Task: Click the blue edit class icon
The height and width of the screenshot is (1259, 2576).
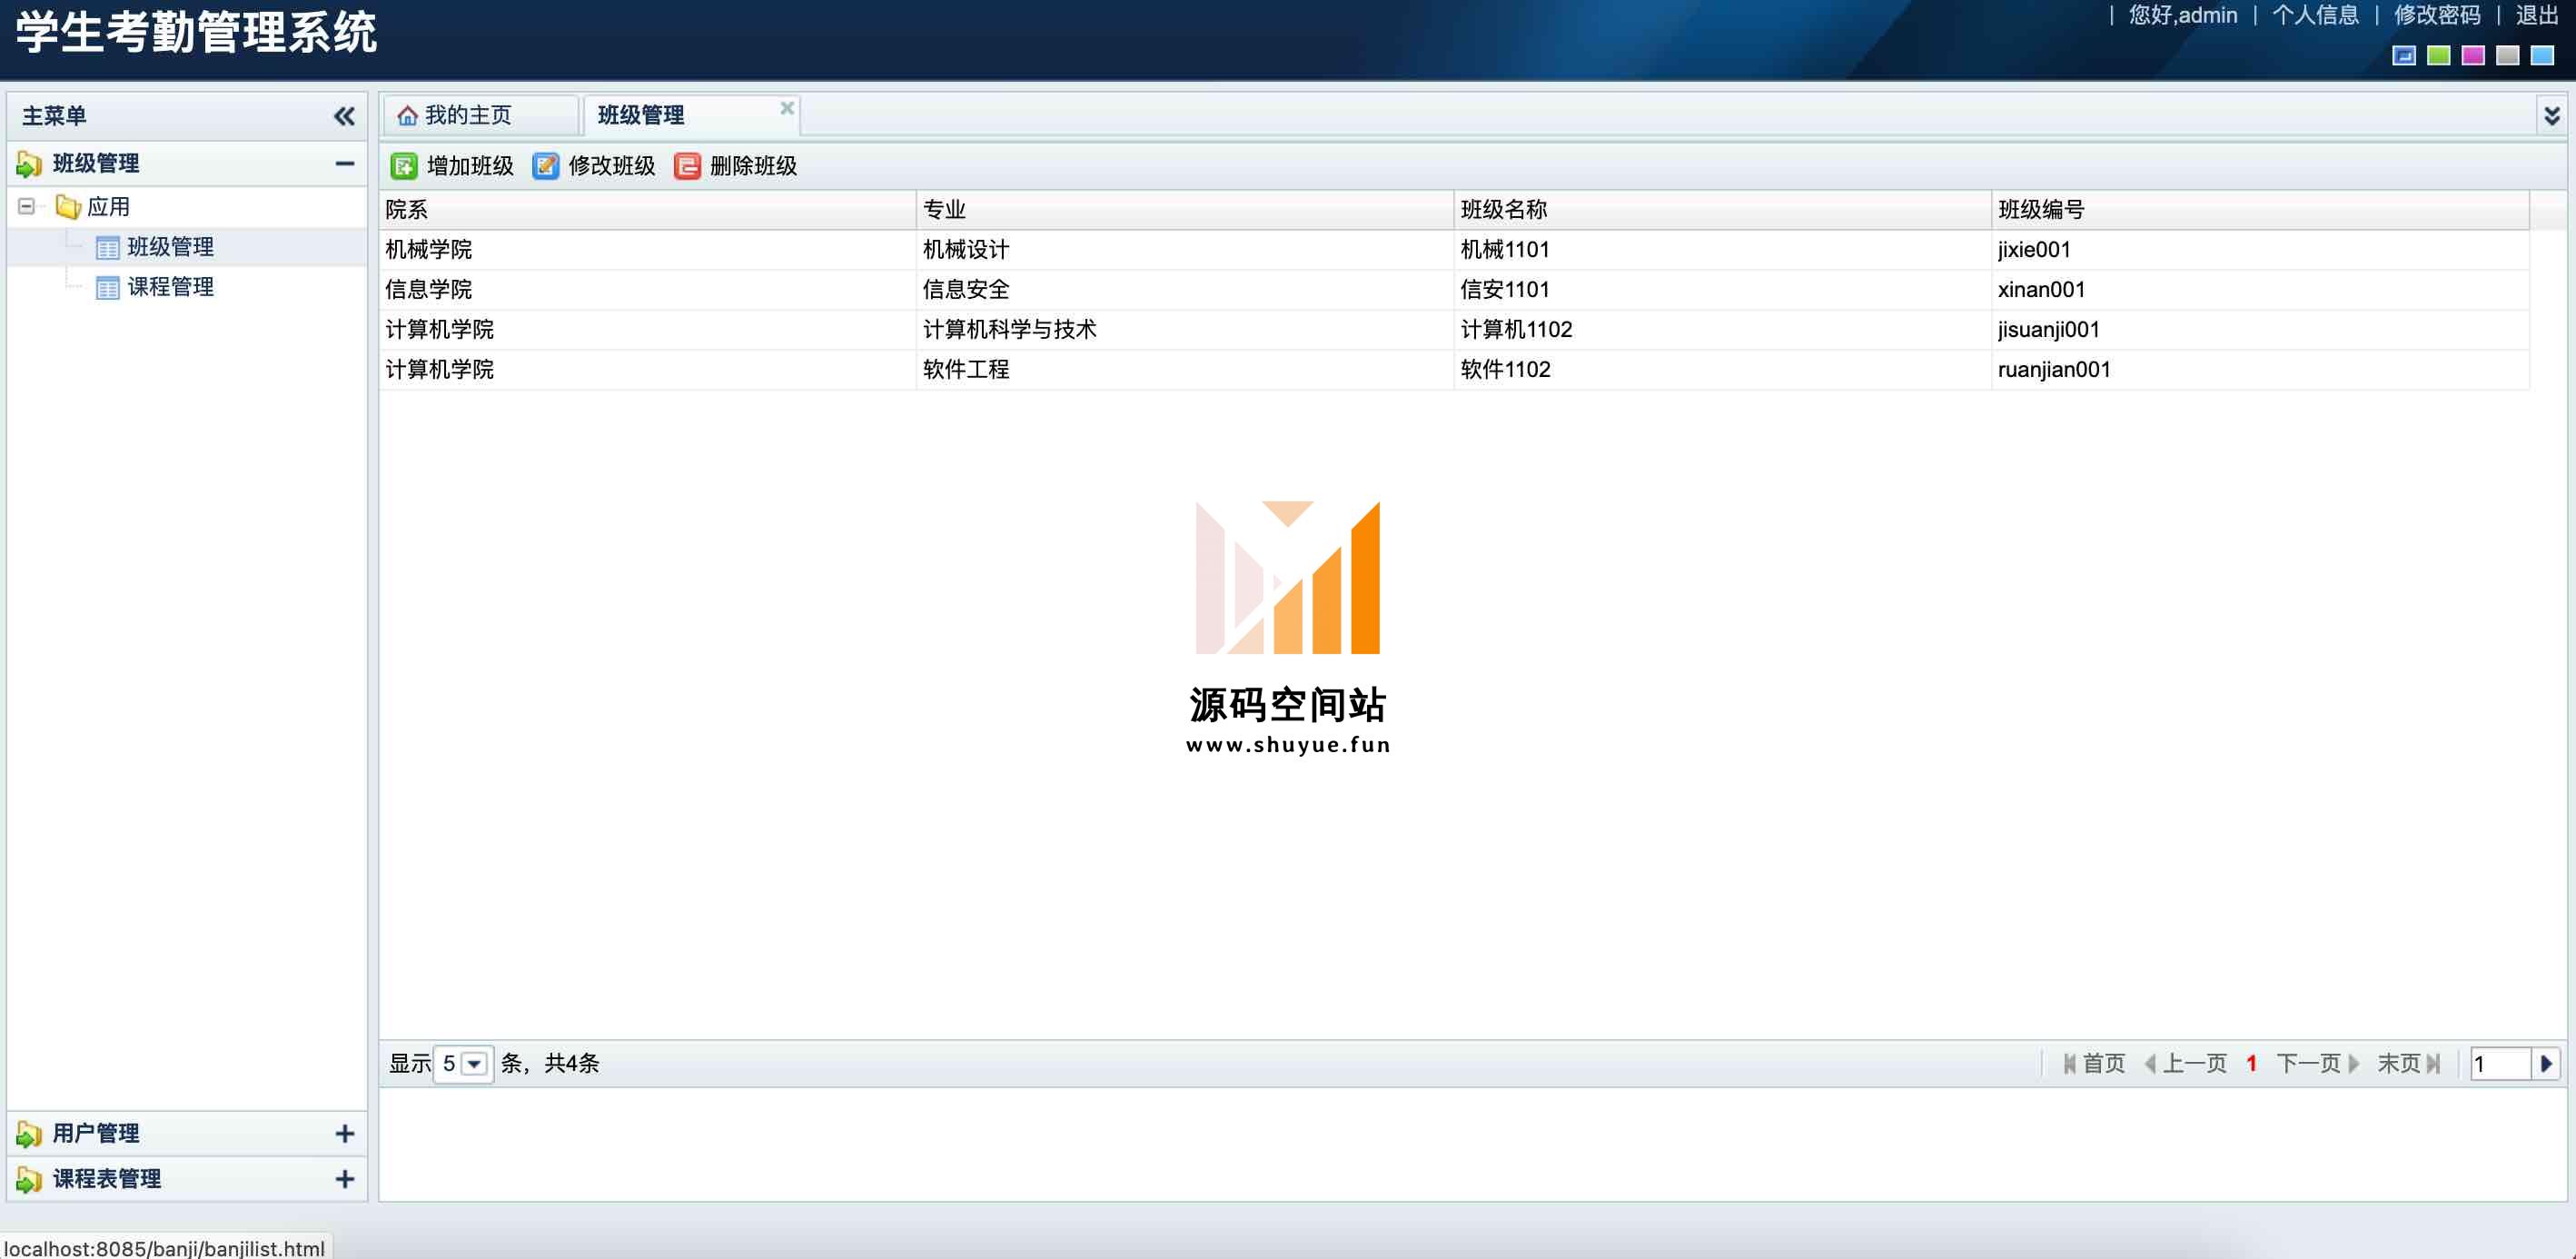Action: (x=545, y=166)
